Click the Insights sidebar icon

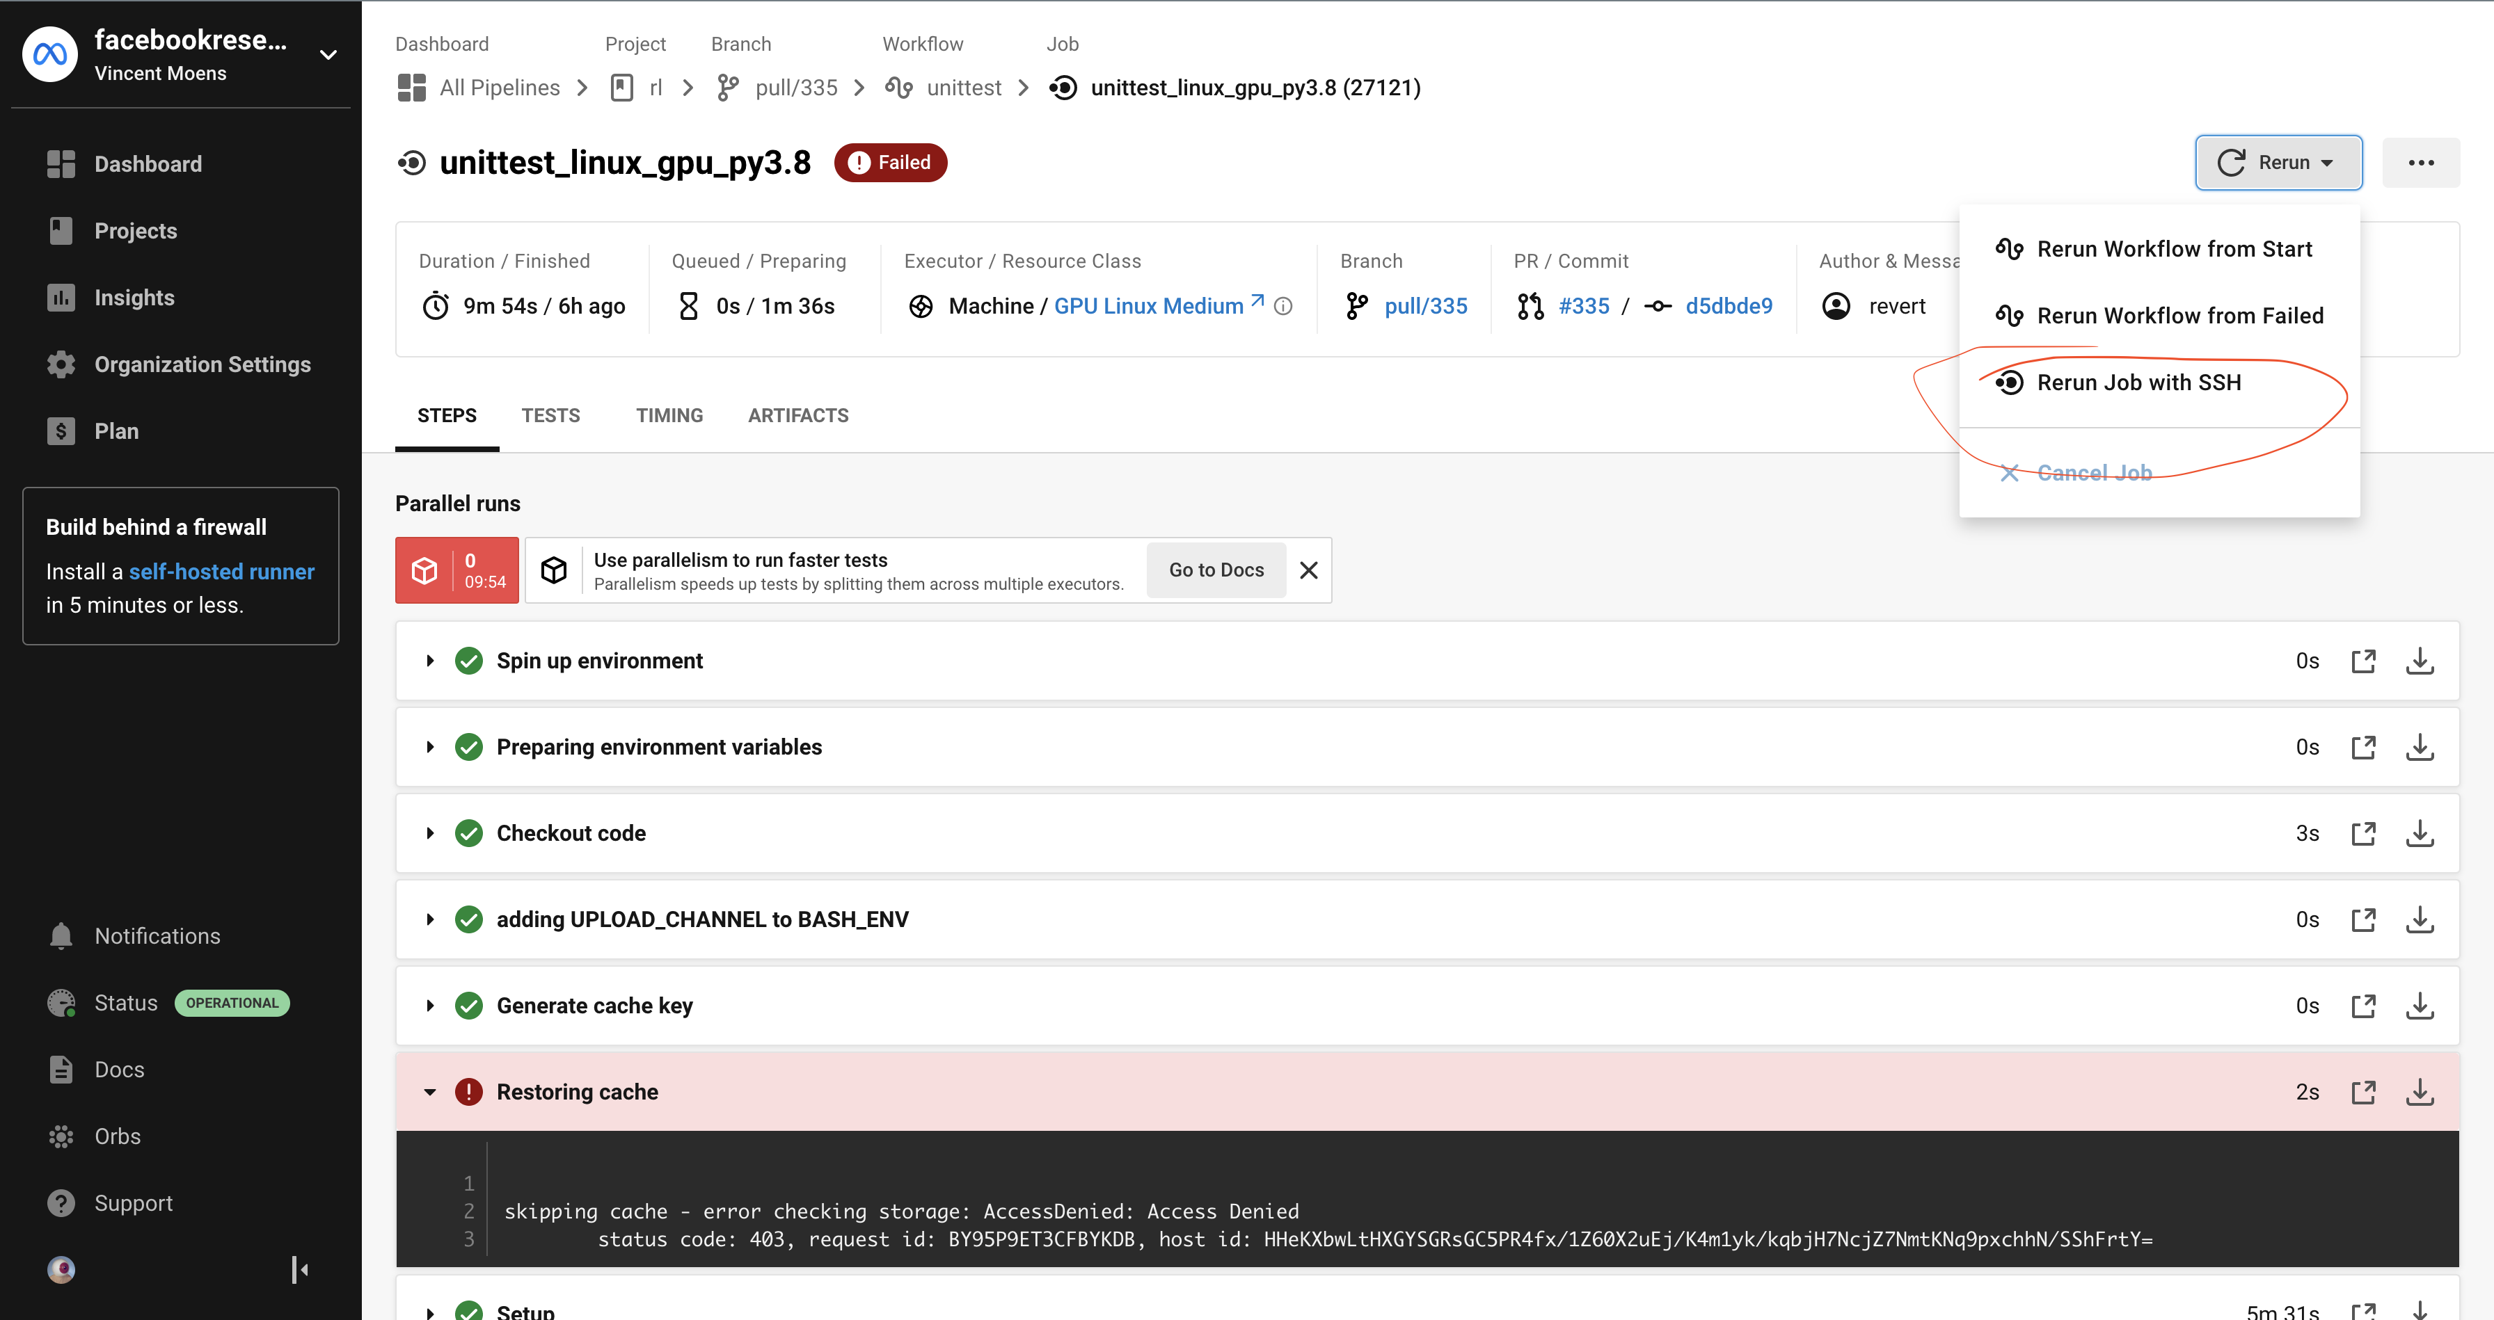(61, 297)
